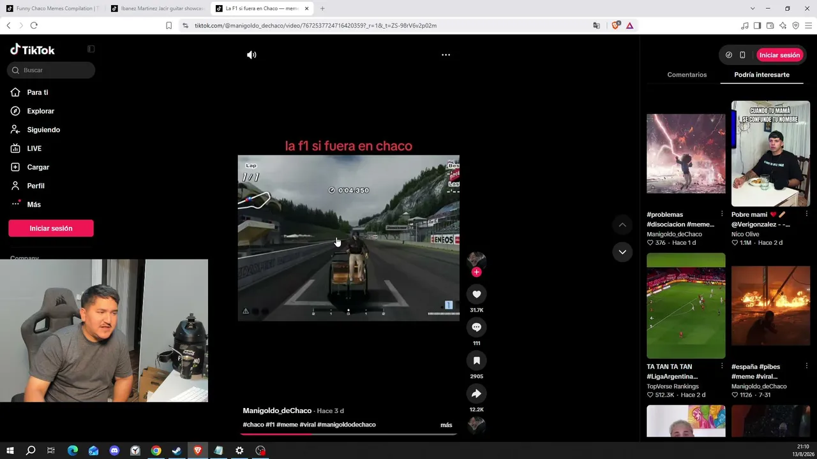View site information icon in address bar
Viewport: 817px width, 459px height.
pyautogui.click(x=185, y=25)
